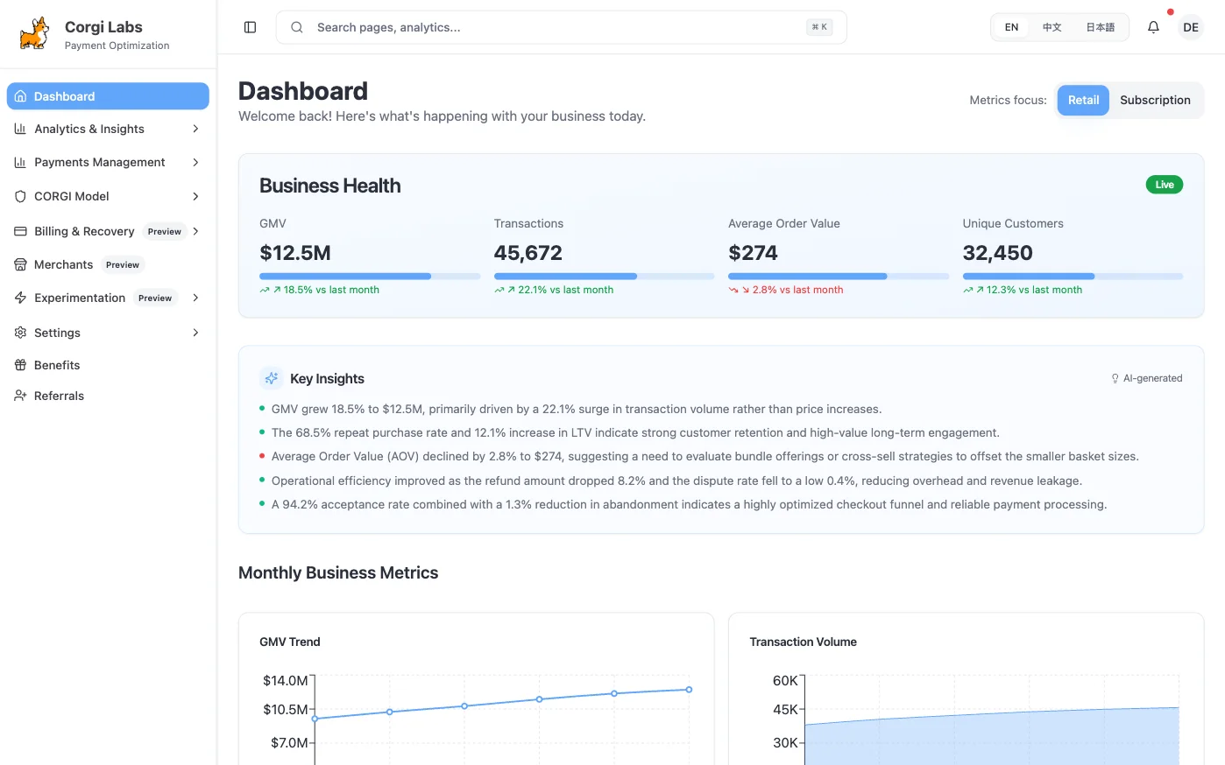Click the $274 Average Order Value
Image resolution: width=1225 pixels, height=765 pixels.
click(x=753, y=253)
